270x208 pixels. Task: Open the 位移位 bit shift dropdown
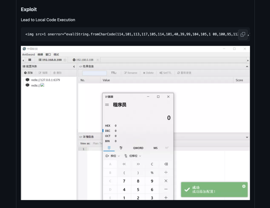tap(132, 156)
